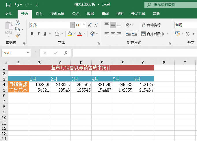Click the Percent Style icon
Image resolution: width=197 pixels, height=141 pixels.
[x=187, y=34]
